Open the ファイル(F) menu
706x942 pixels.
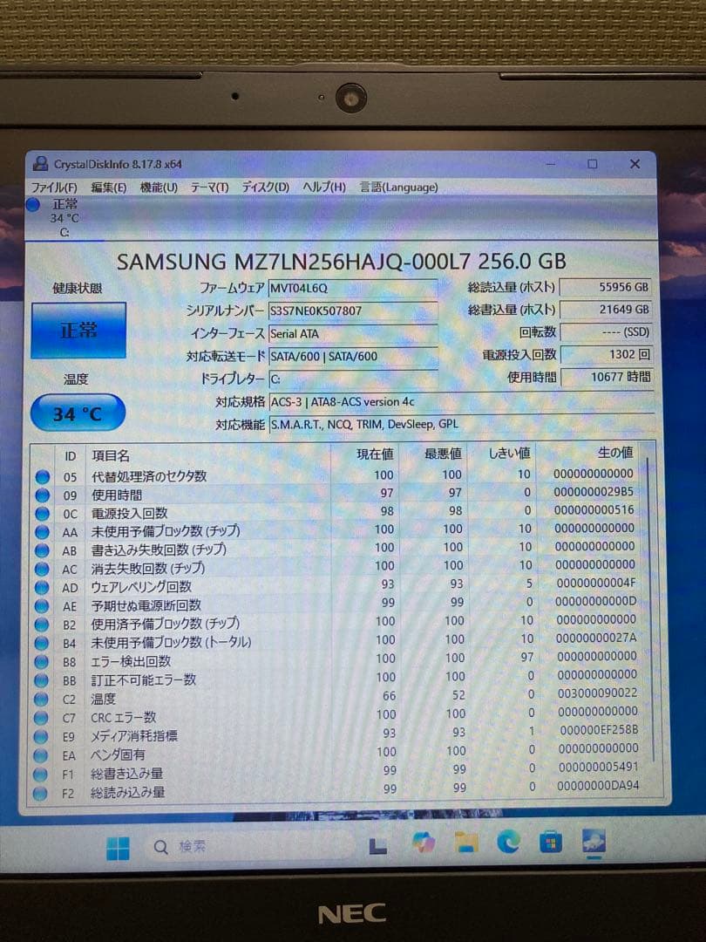pyautogui.click(x=55, y=187)
